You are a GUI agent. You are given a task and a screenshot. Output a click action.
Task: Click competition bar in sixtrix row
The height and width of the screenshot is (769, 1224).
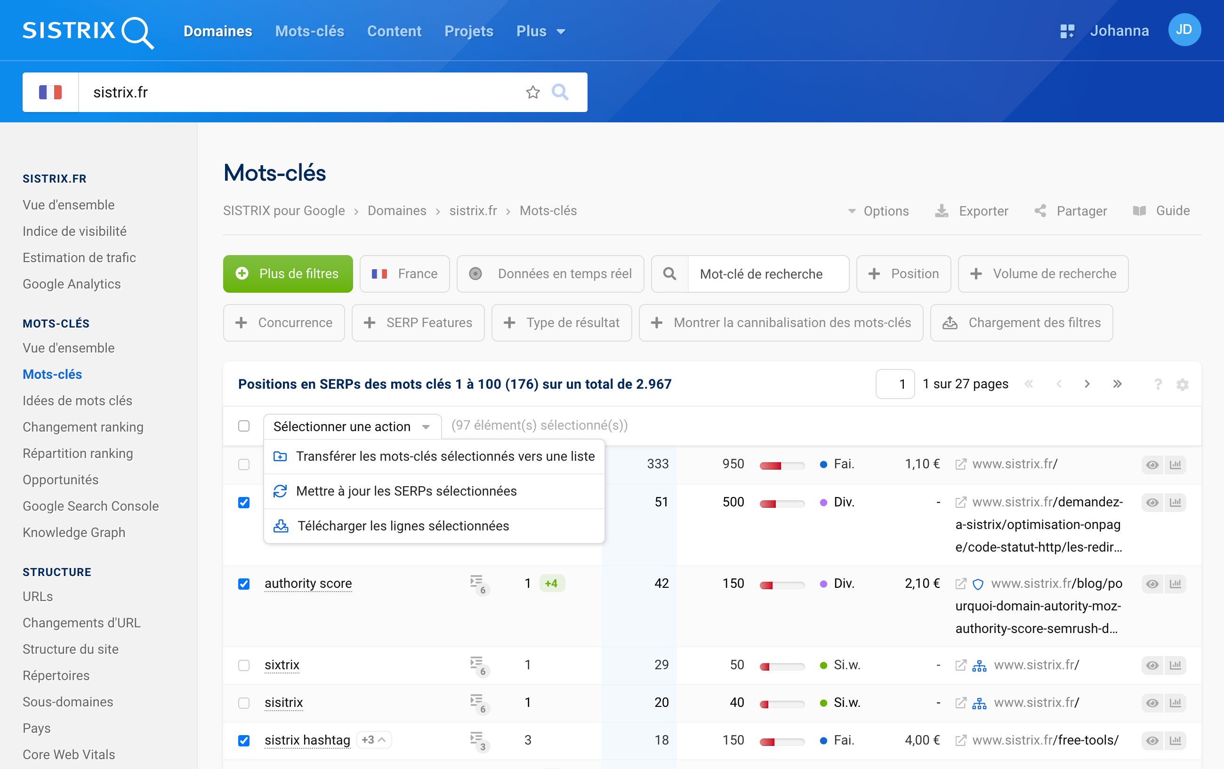point(782,666)
